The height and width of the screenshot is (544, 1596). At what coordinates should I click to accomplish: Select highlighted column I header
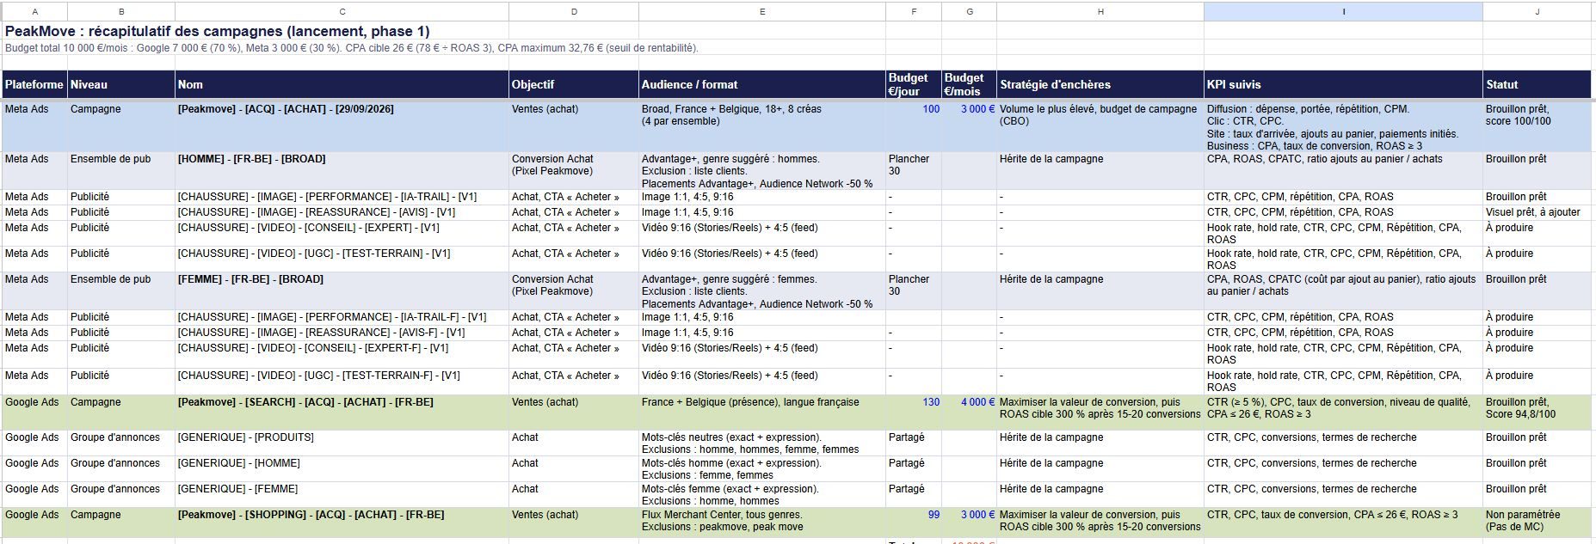[x=1343, y=11]
